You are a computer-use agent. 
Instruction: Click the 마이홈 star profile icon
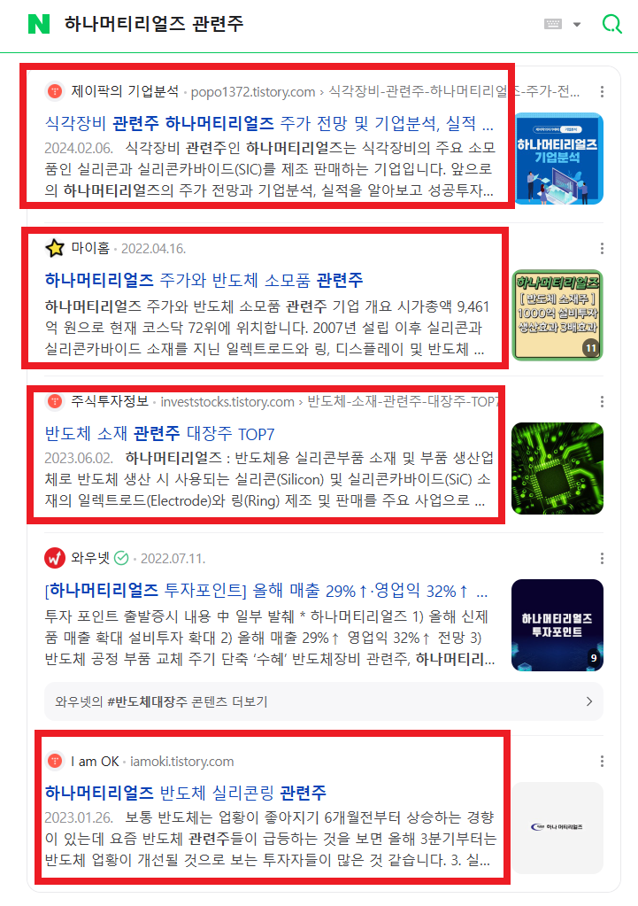pos(55,249)
